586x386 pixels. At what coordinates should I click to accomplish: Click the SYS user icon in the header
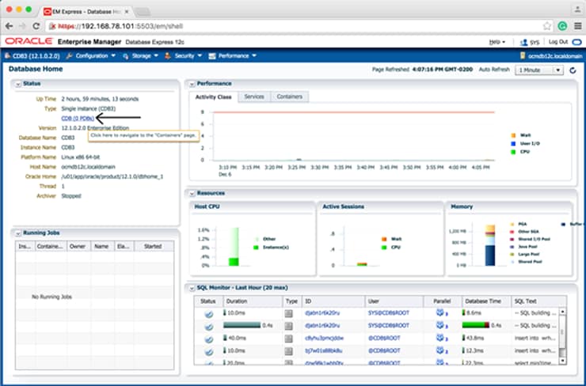[x=524, y=42]
